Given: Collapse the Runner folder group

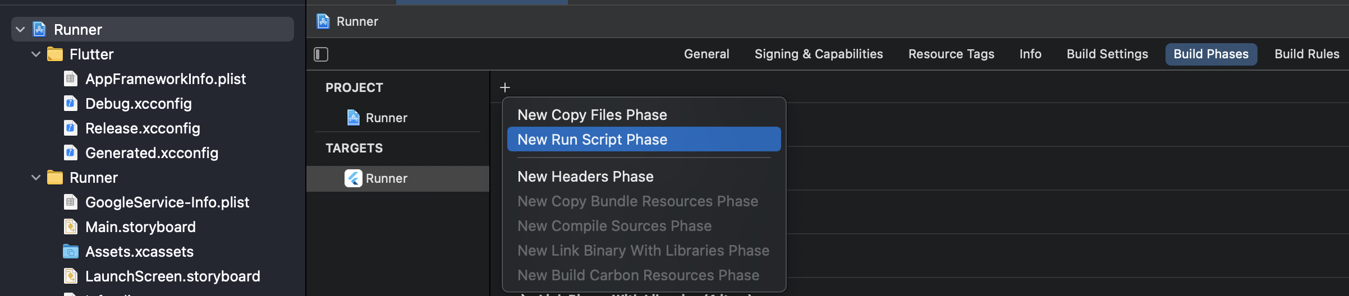Looking at the screenshot, I should click(x=36, y=178).
